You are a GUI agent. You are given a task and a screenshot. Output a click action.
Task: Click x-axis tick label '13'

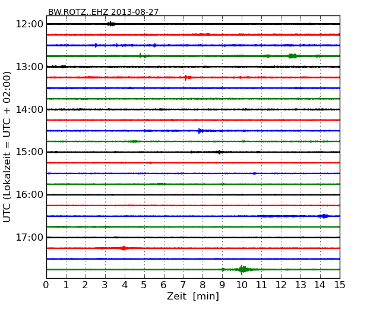tap(300, 285)
